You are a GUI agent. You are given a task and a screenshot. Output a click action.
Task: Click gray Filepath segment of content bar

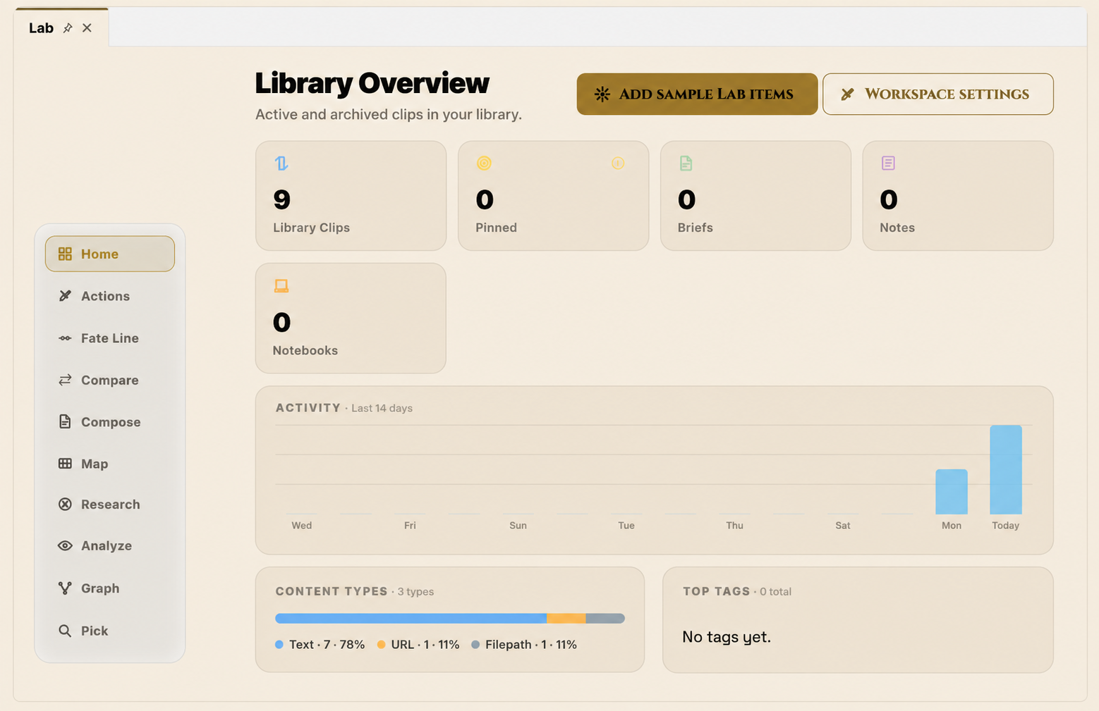(605, 618)
